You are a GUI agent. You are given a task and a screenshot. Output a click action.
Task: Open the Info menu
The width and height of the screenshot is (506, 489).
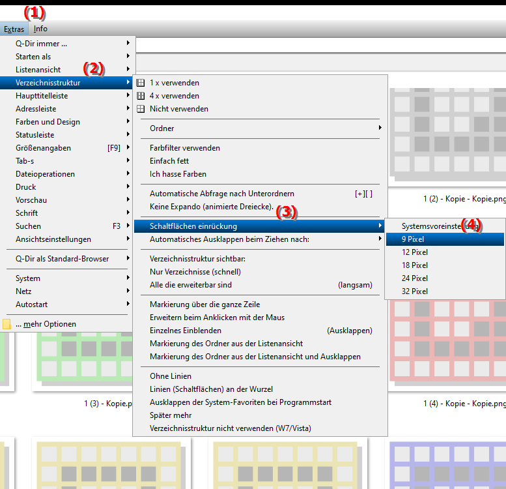[40, 29]
